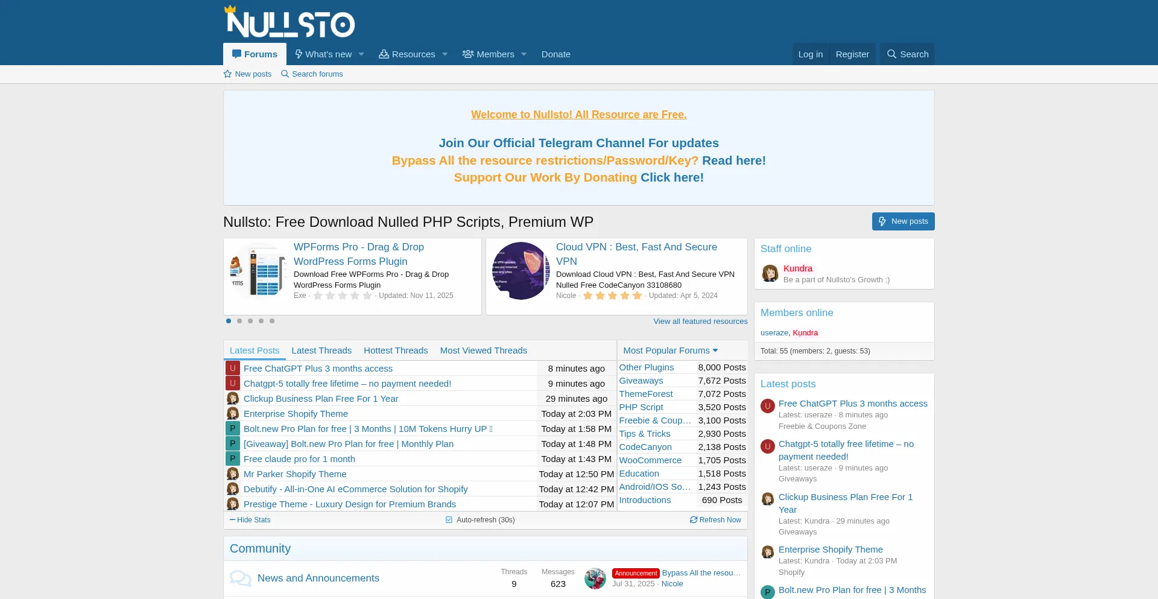Open the Announcement Bypass All thread

point(701,573)
